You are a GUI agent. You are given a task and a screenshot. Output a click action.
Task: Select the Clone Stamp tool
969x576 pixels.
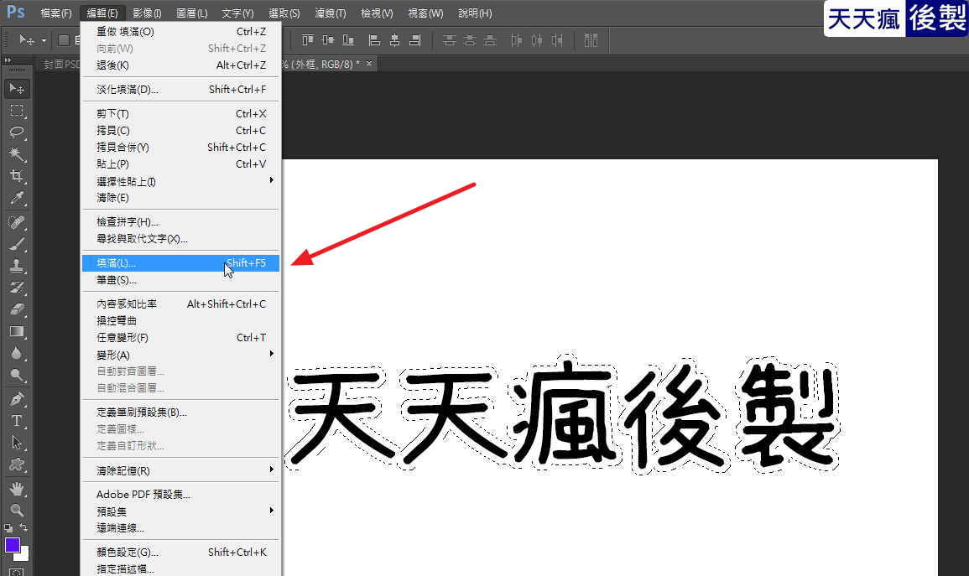[x=17, y=266]
